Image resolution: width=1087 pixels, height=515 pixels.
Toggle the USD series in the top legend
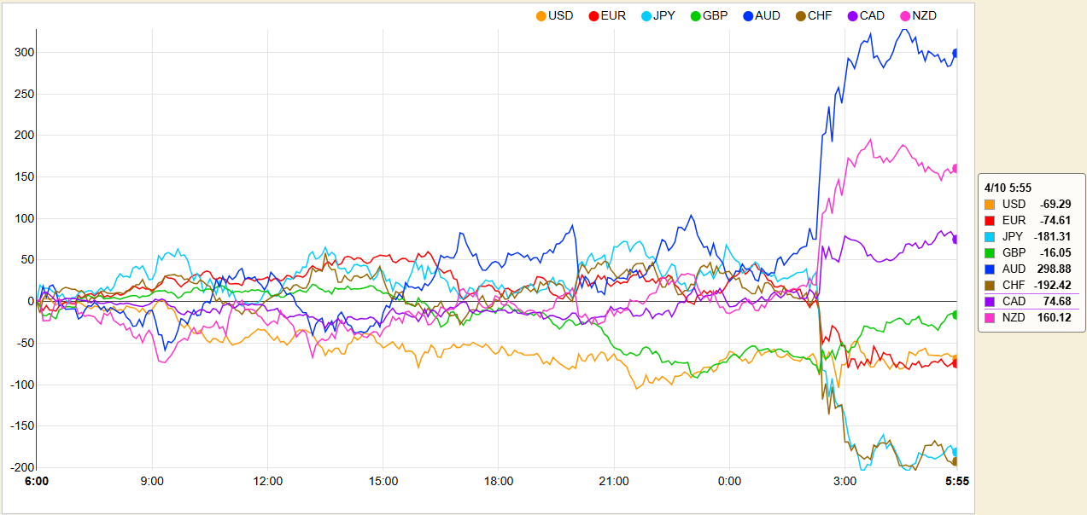pos(555,15)
